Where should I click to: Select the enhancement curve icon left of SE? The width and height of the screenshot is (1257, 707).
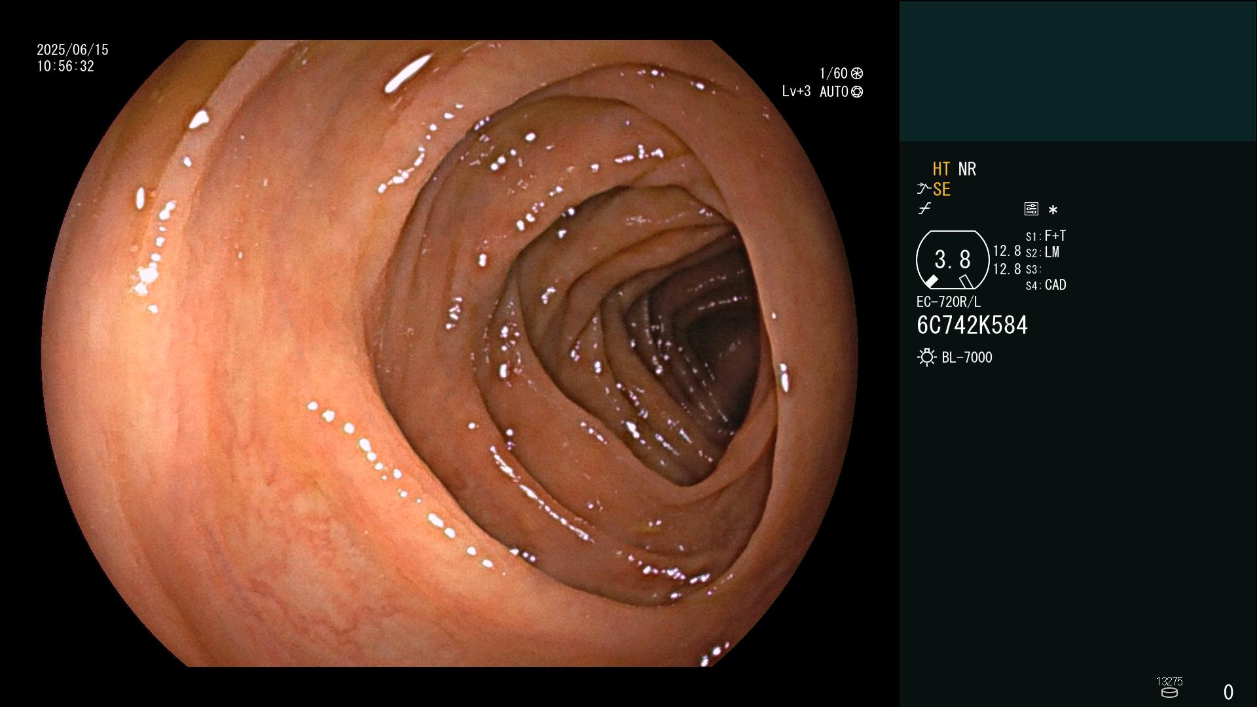(x=924, y=189)
